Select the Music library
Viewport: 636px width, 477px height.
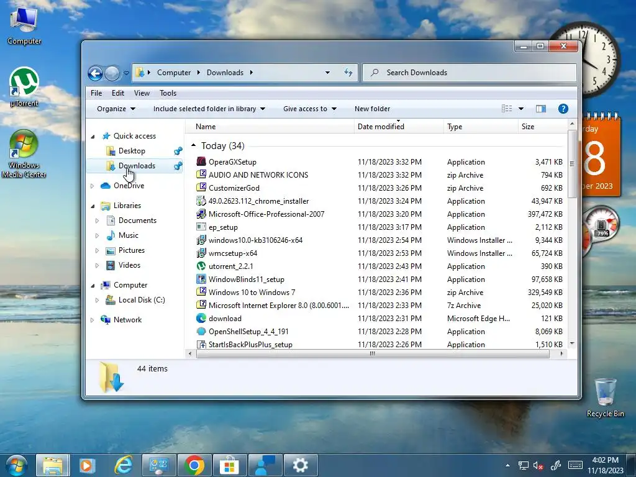[128, 235]
